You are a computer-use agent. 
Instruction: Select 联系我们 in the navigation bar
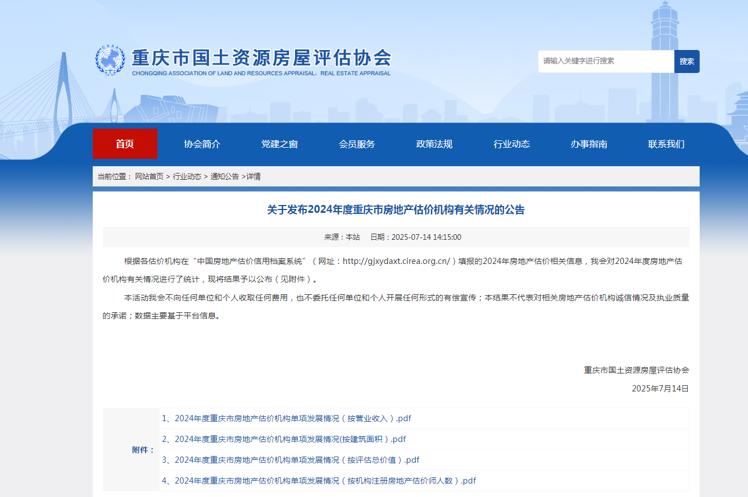(666, 144)
